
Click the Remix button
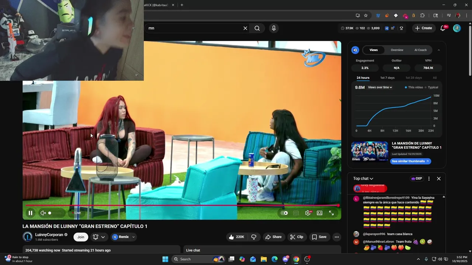point(121,237)
